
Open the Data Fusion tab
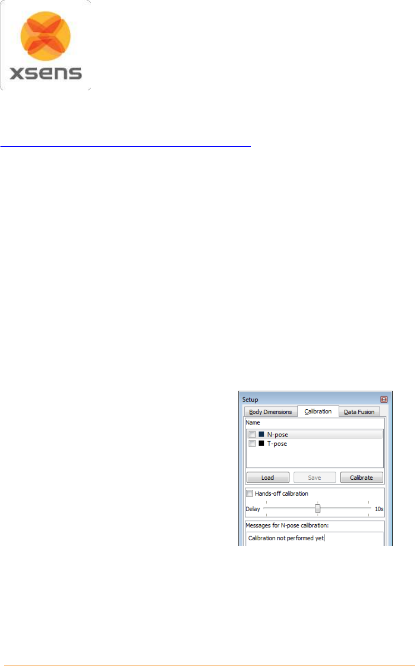click(x=359, y=412)
